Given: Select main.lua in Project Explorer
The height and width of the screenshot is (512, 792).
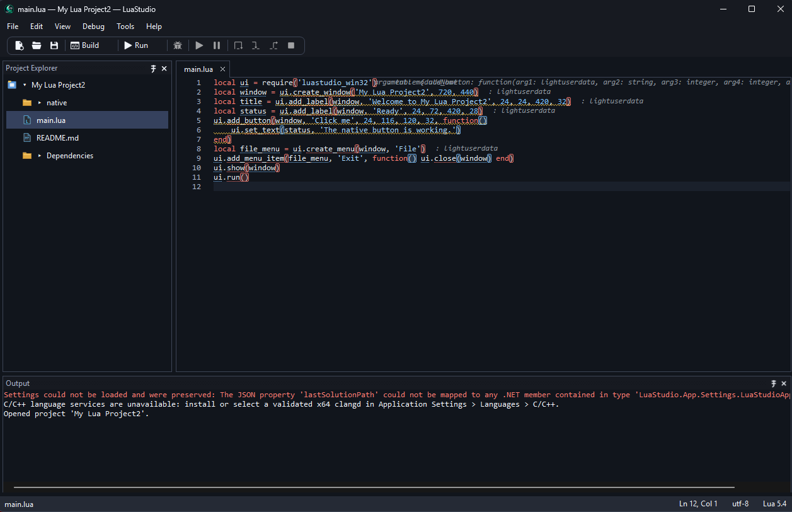Looking at the screenshot, I should [87, 120].
